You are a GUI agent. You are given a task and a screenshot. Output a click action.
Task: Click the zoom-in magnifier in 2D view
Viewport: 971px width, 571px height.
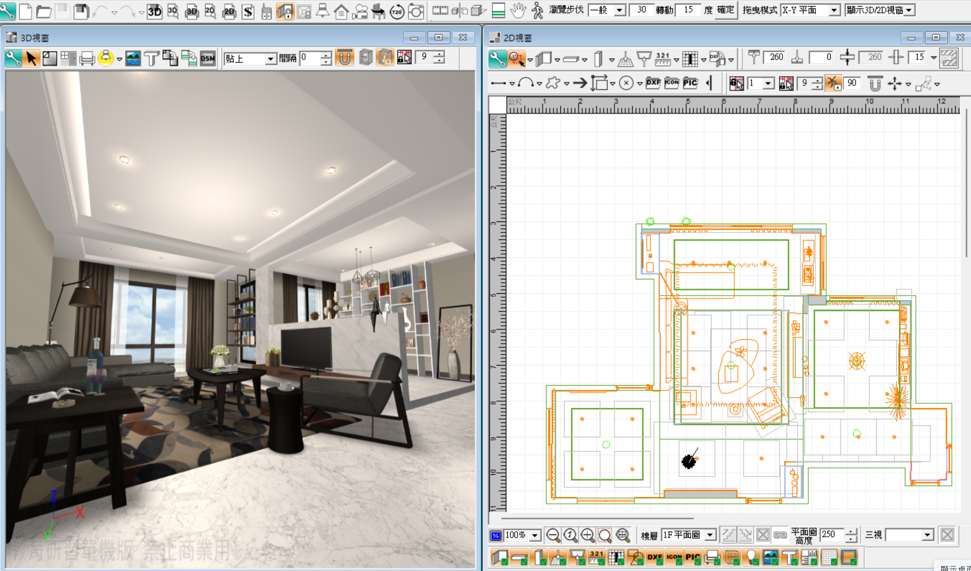pos(587,535)
